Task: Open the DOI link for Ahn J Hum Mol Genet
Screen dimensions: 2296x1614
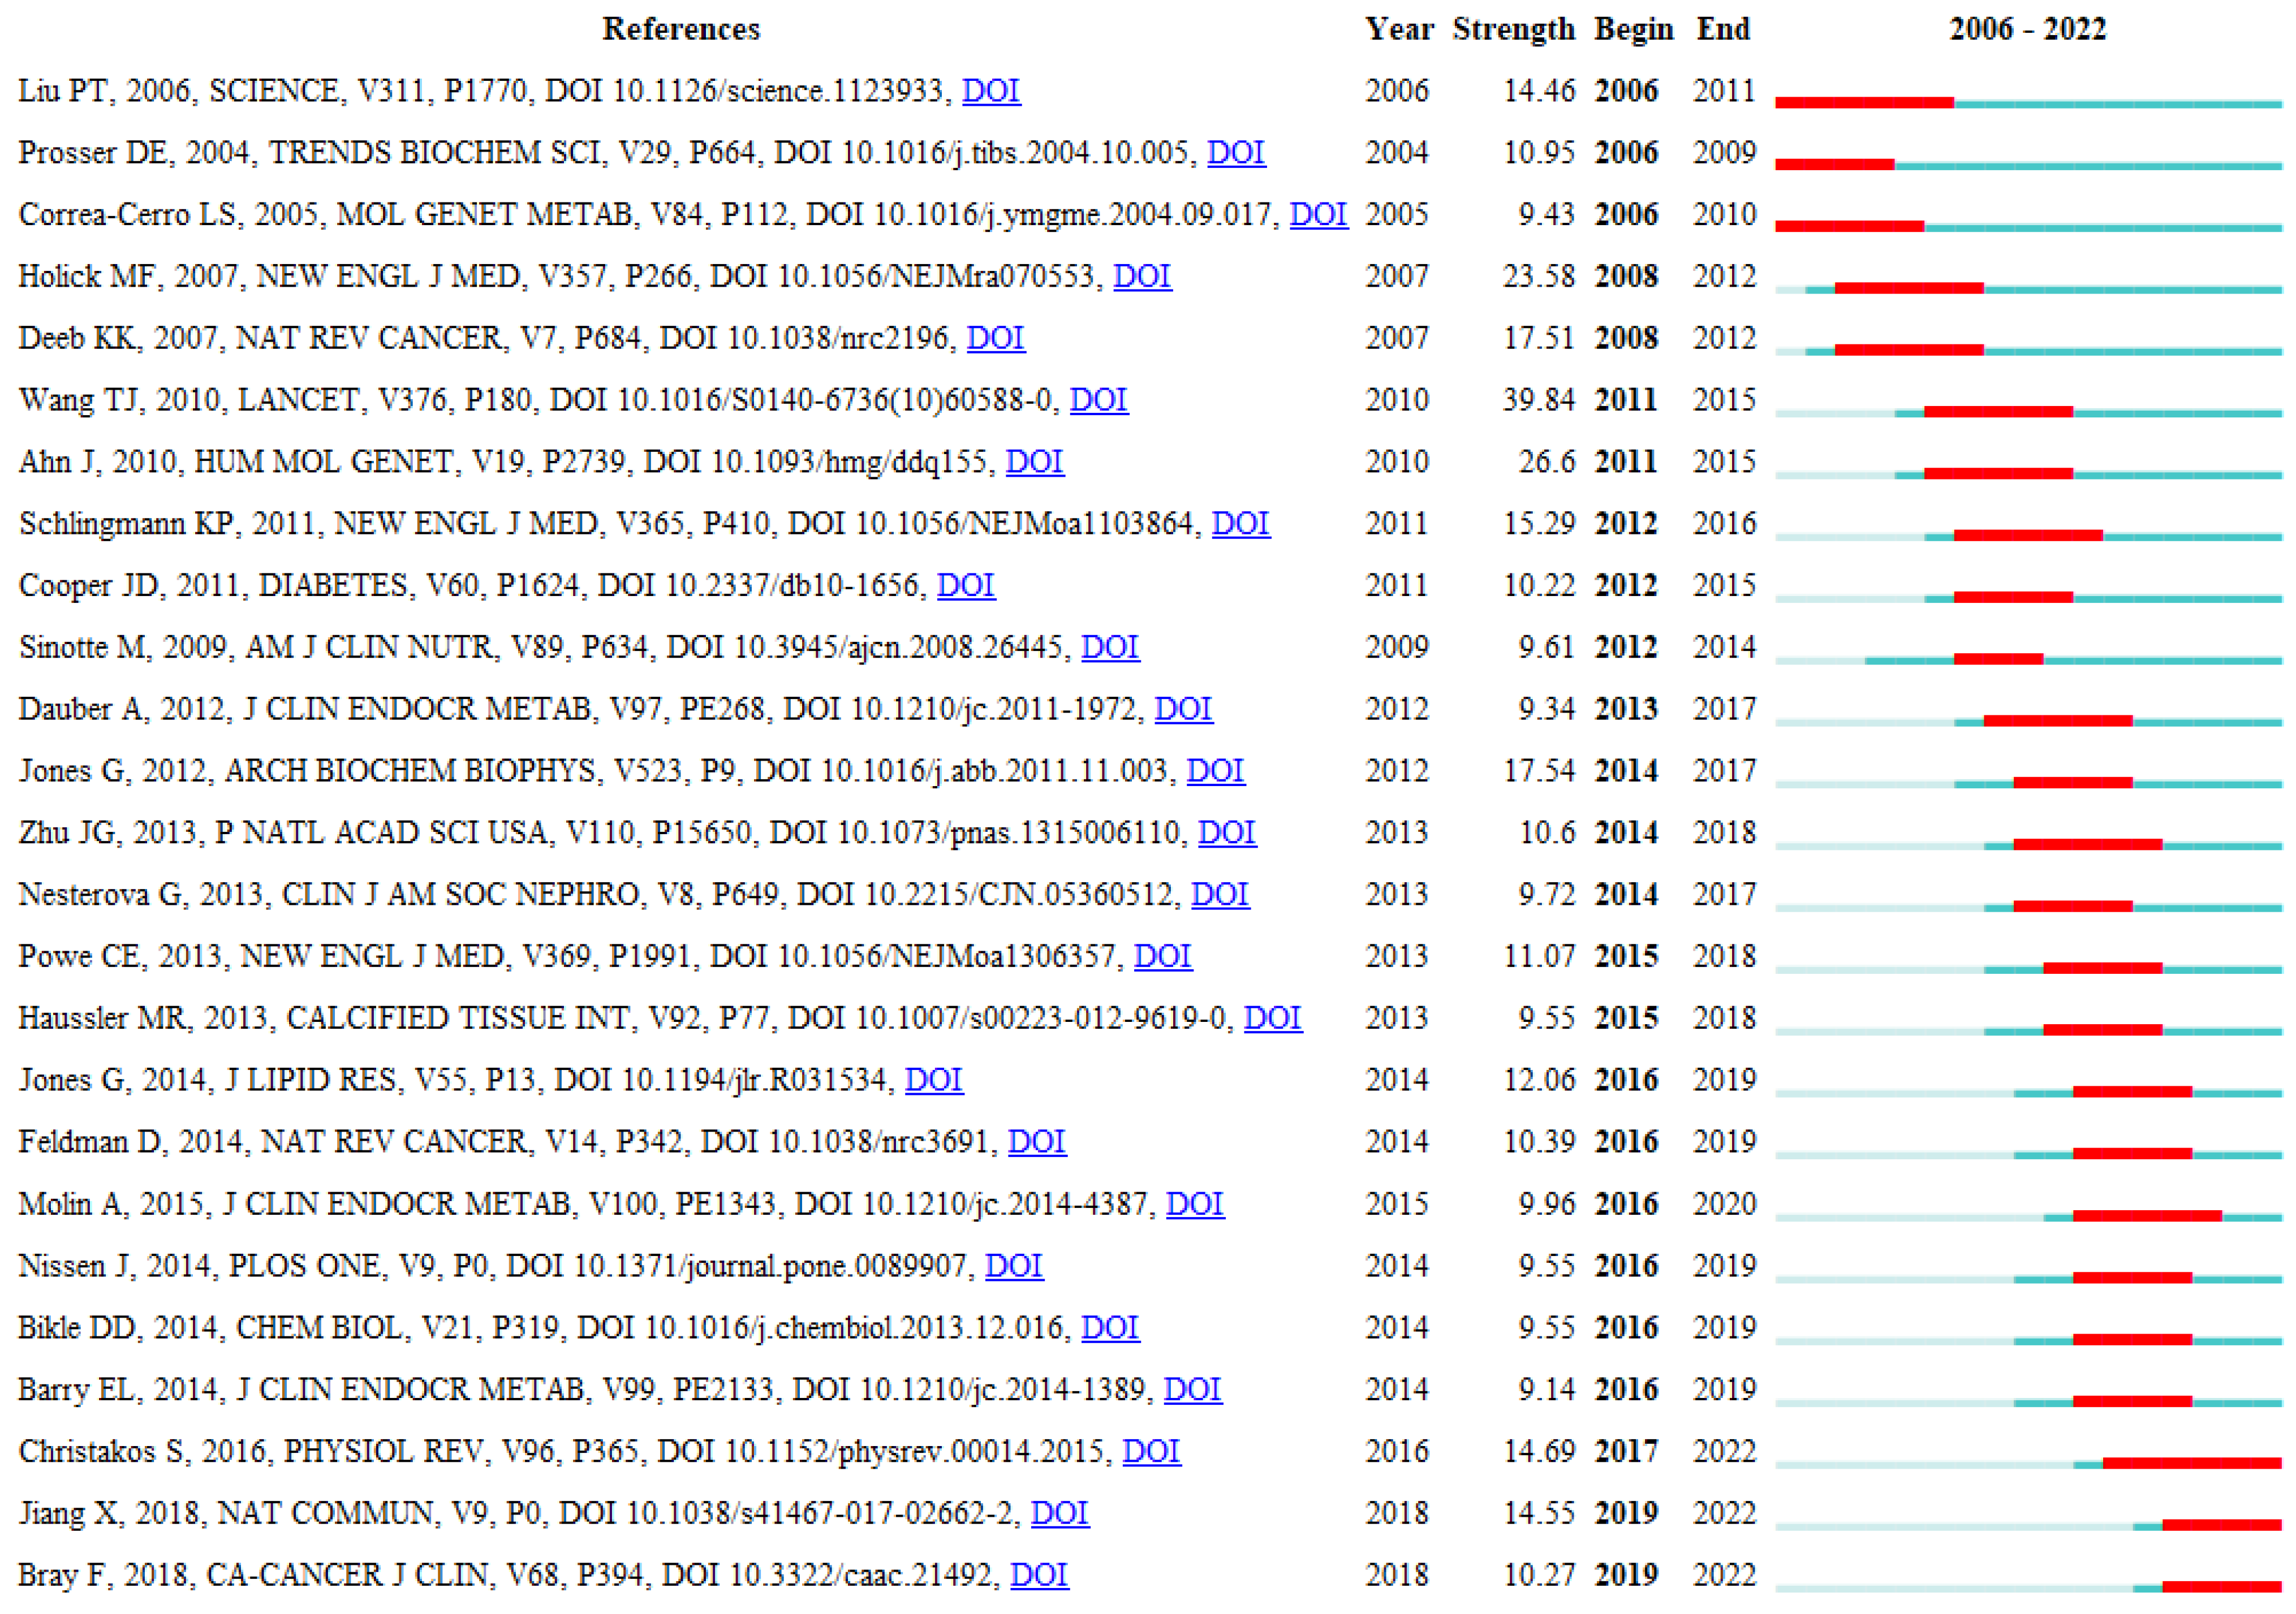Action: [1035, 462]
